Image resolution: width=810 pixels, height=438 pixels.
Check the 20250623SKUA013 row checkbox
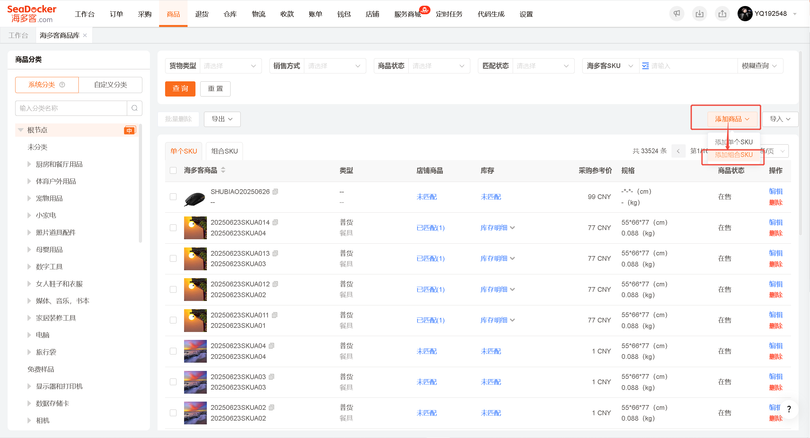point(173,259)
